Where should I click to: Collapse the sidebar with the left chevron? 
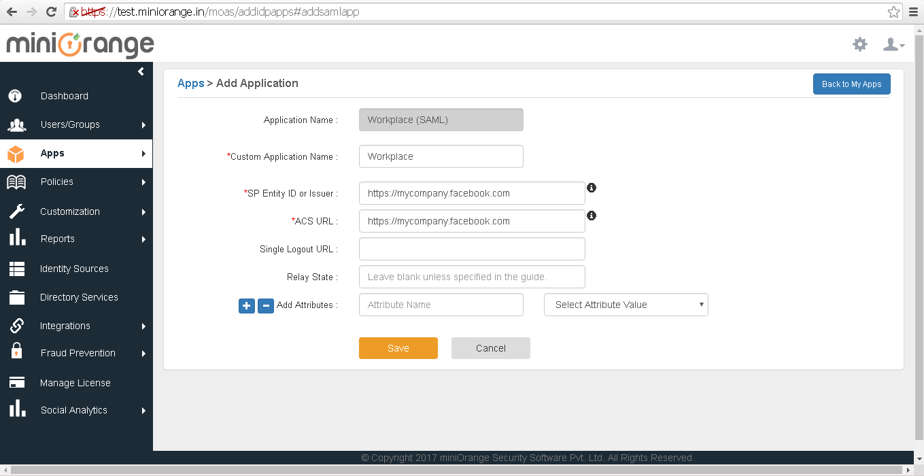tap(141, 71)
